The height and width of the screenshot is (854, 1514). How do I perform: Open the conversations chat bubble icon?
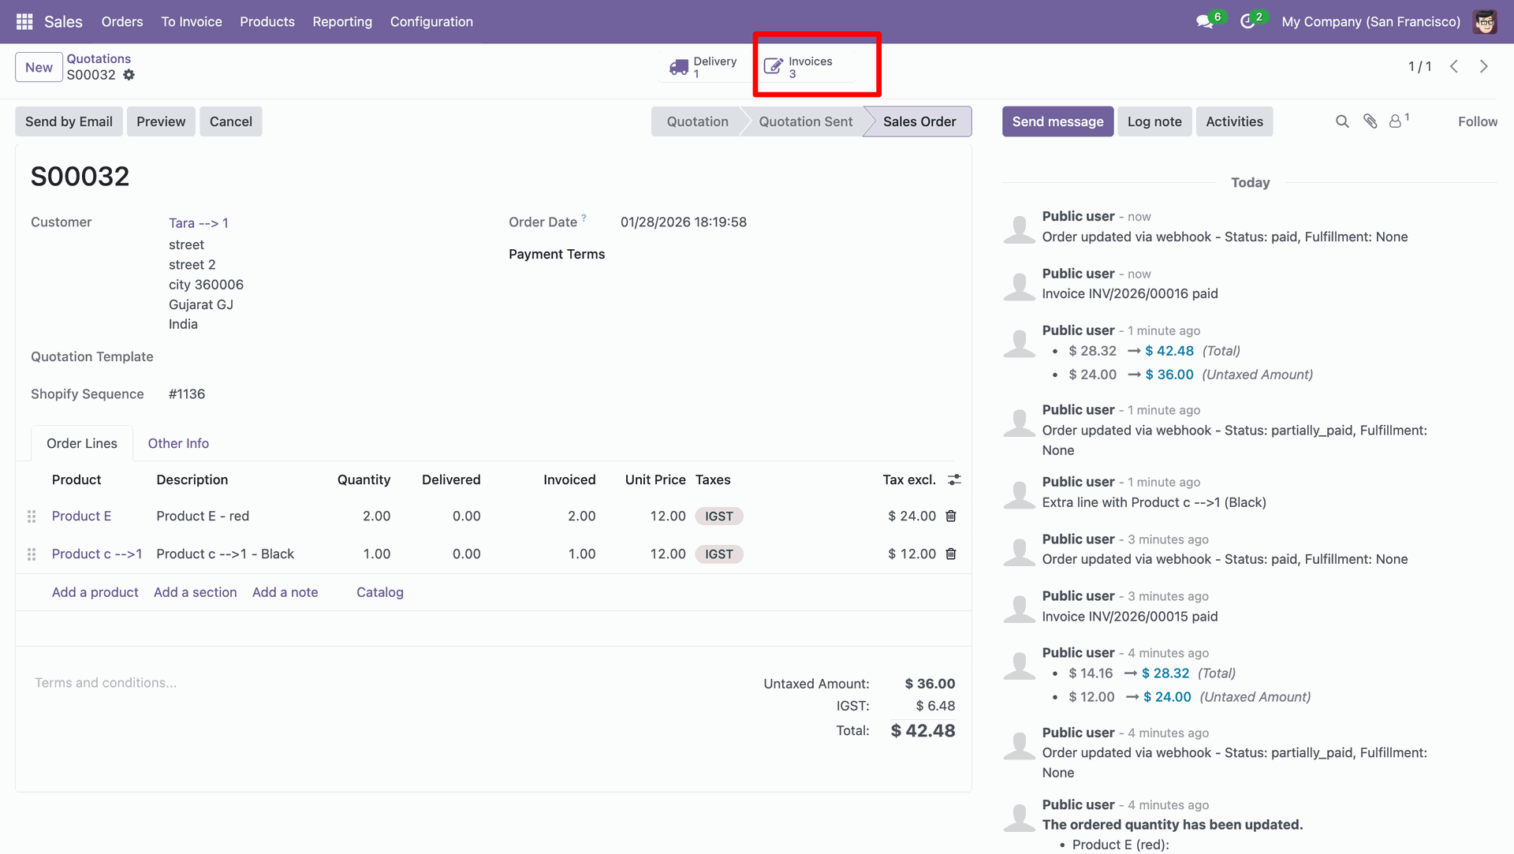[x=1205, y=21]
